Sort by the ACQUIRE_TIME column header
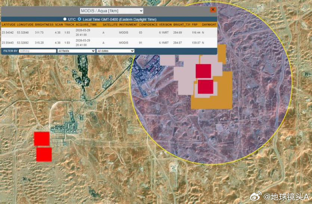 (86, 25)
